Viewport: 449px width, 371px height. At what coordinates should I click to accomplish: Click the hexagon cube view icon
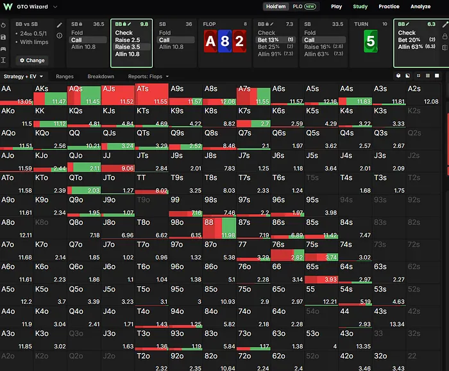(x=398, y=76)
